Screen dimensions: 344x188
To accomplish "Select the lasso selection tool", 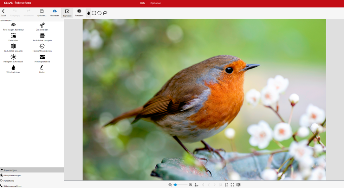I will click(105, 13).
